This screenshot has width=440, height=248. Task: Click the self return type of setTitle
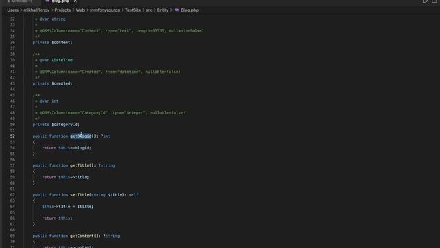click(133, 195)
